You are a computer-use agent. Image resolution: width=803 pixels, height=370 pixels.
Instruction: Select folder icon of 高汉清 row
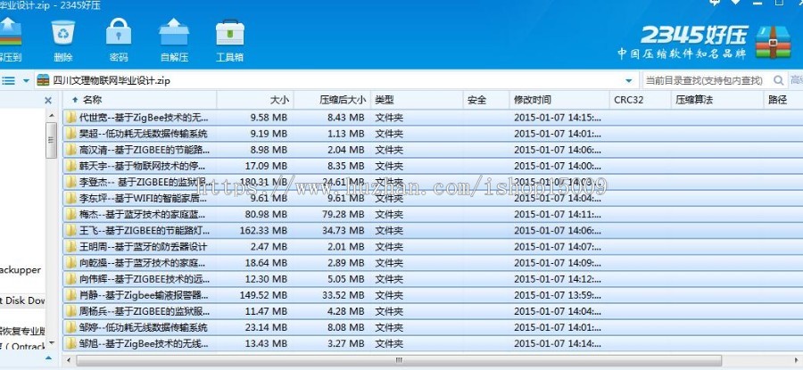(x=71, y=150)
